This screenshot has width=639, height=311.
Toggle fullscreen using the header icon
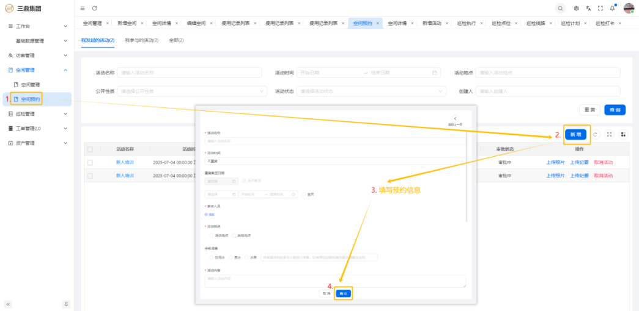point(600,8)
